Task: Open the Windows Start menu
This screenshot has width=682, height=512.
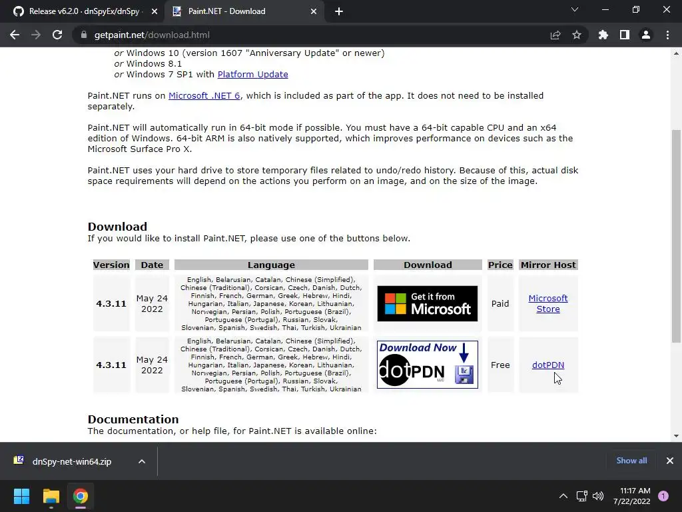Action: pos(21,496)
